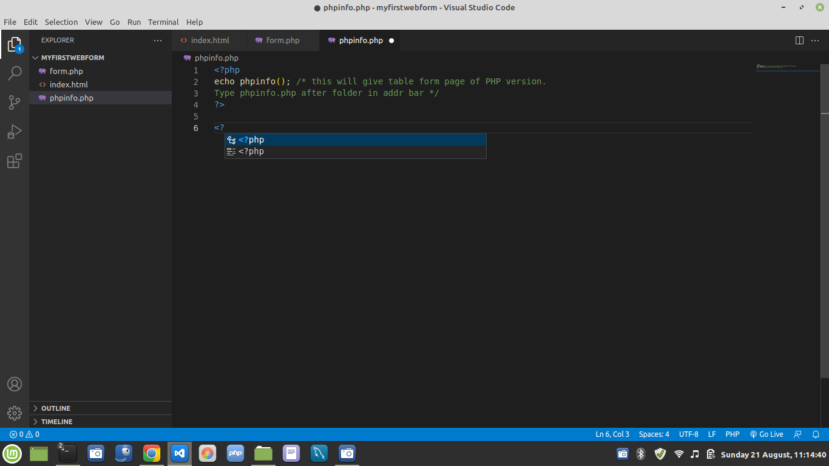
Task: Open the Source Control view
Action: 15,103
